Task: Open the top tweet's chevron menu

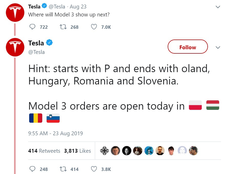Action: click(218, 7)
